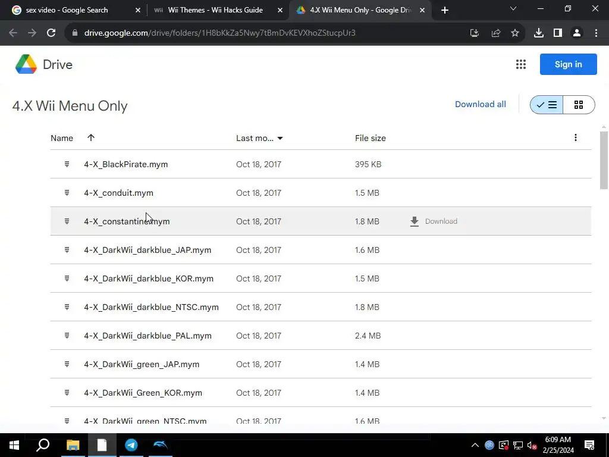View site information lock icon
The width and height of the screenshot is (609, 457).
(x=75, y=33)
